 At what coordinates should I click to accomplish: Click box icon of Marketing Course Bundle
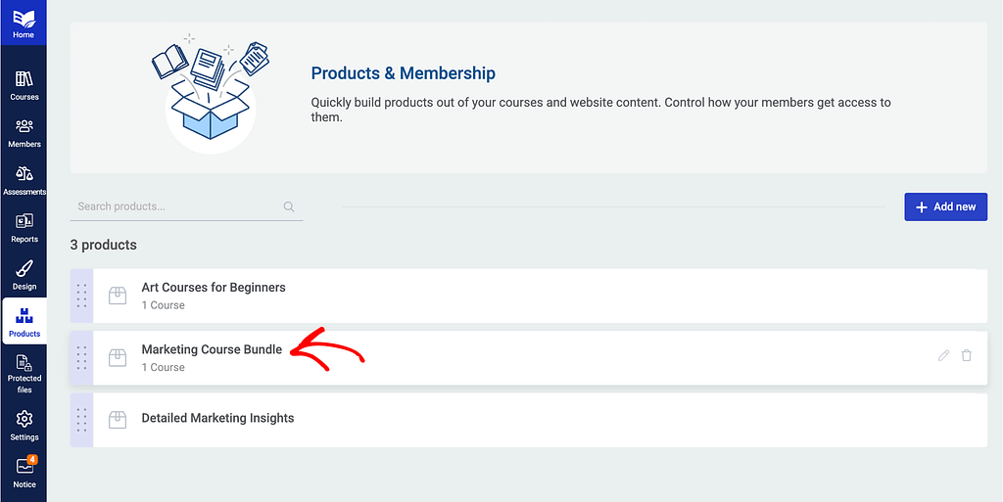118,357
